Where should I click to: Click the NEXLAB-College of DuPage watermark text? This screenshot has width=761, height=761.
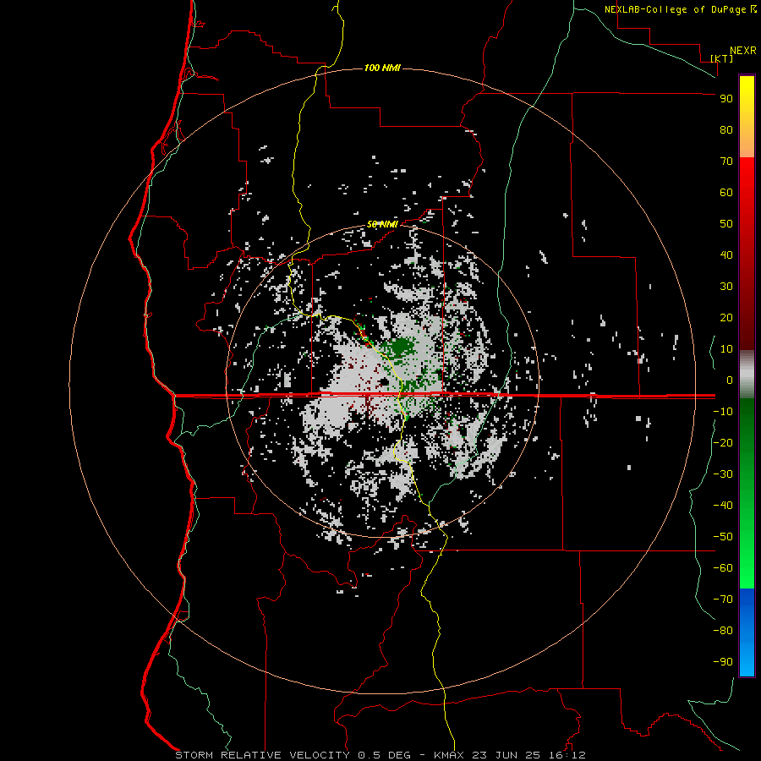pos(676,9)
